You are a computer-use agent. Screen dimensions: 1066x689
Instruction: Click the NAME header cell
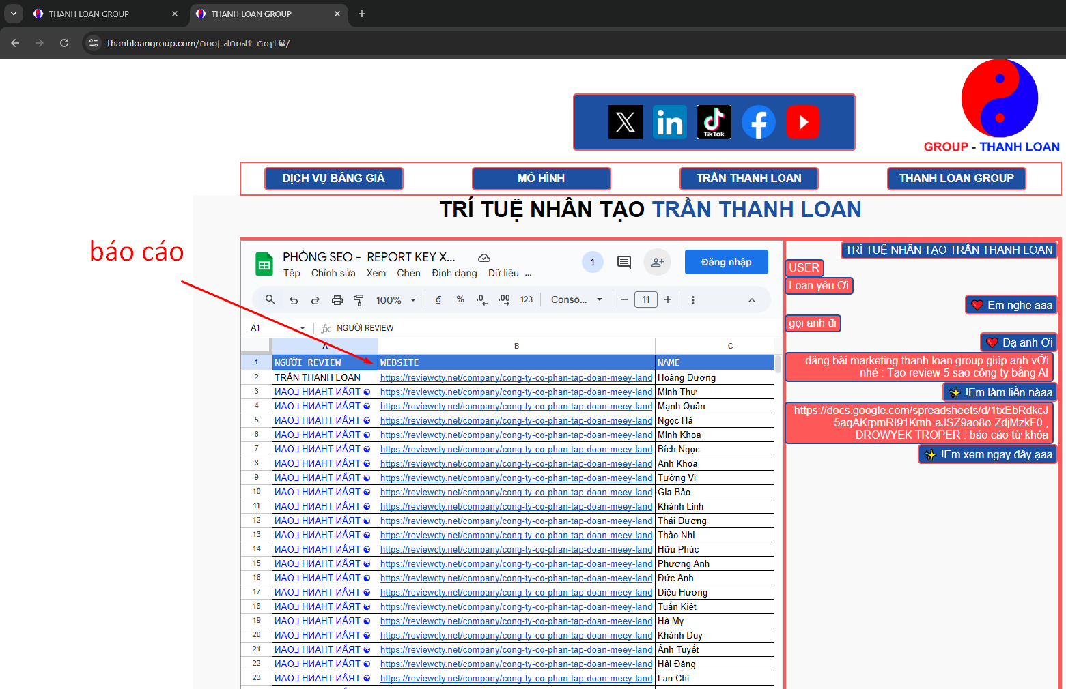pos(714,362)
